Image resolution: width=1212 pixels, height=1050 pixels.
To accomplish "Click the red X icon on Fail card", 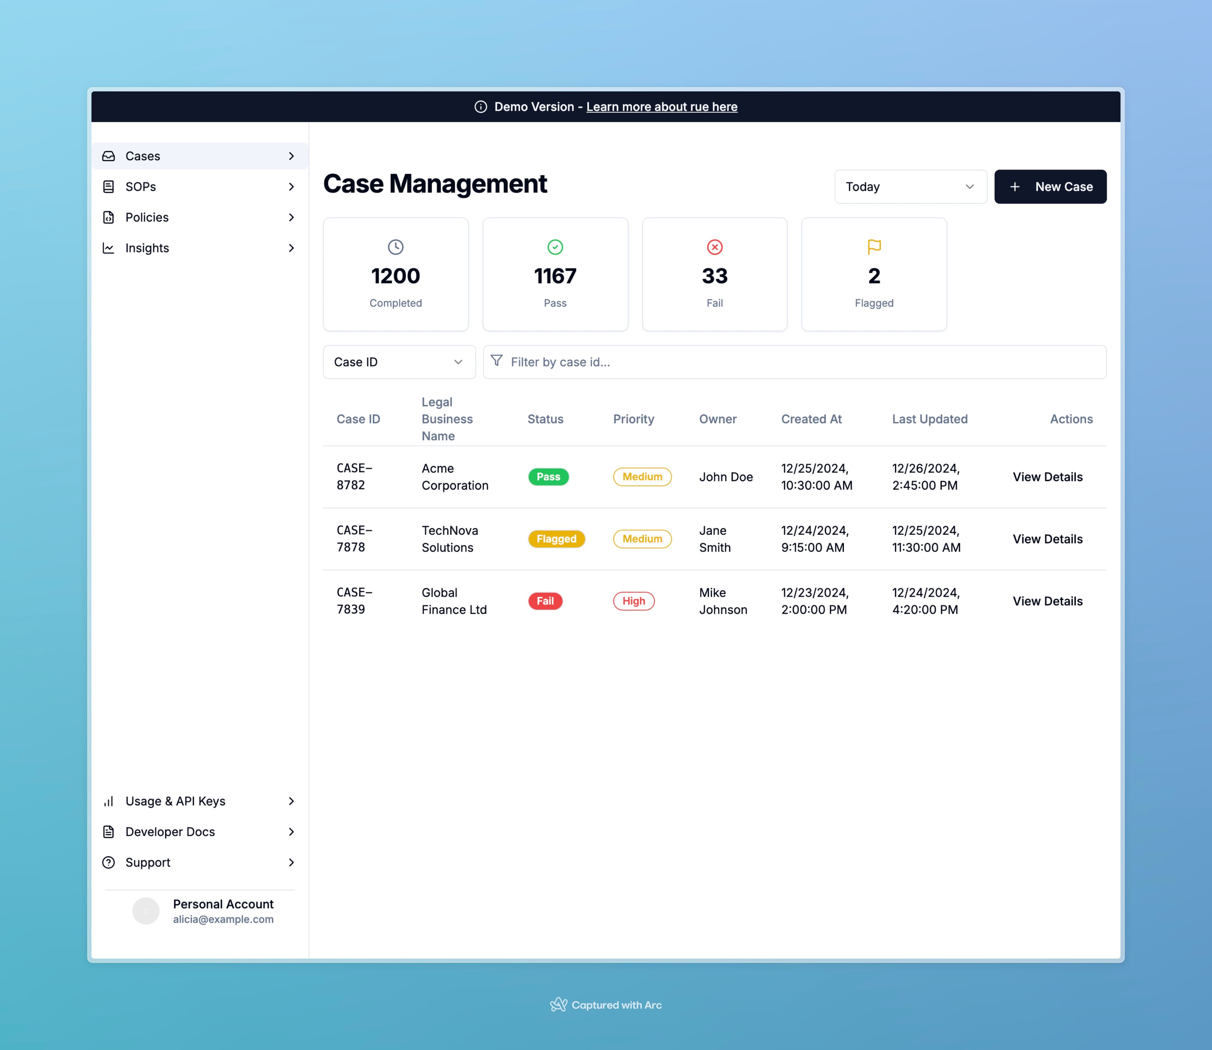I will pyautogui.click(x=715, y=247).
